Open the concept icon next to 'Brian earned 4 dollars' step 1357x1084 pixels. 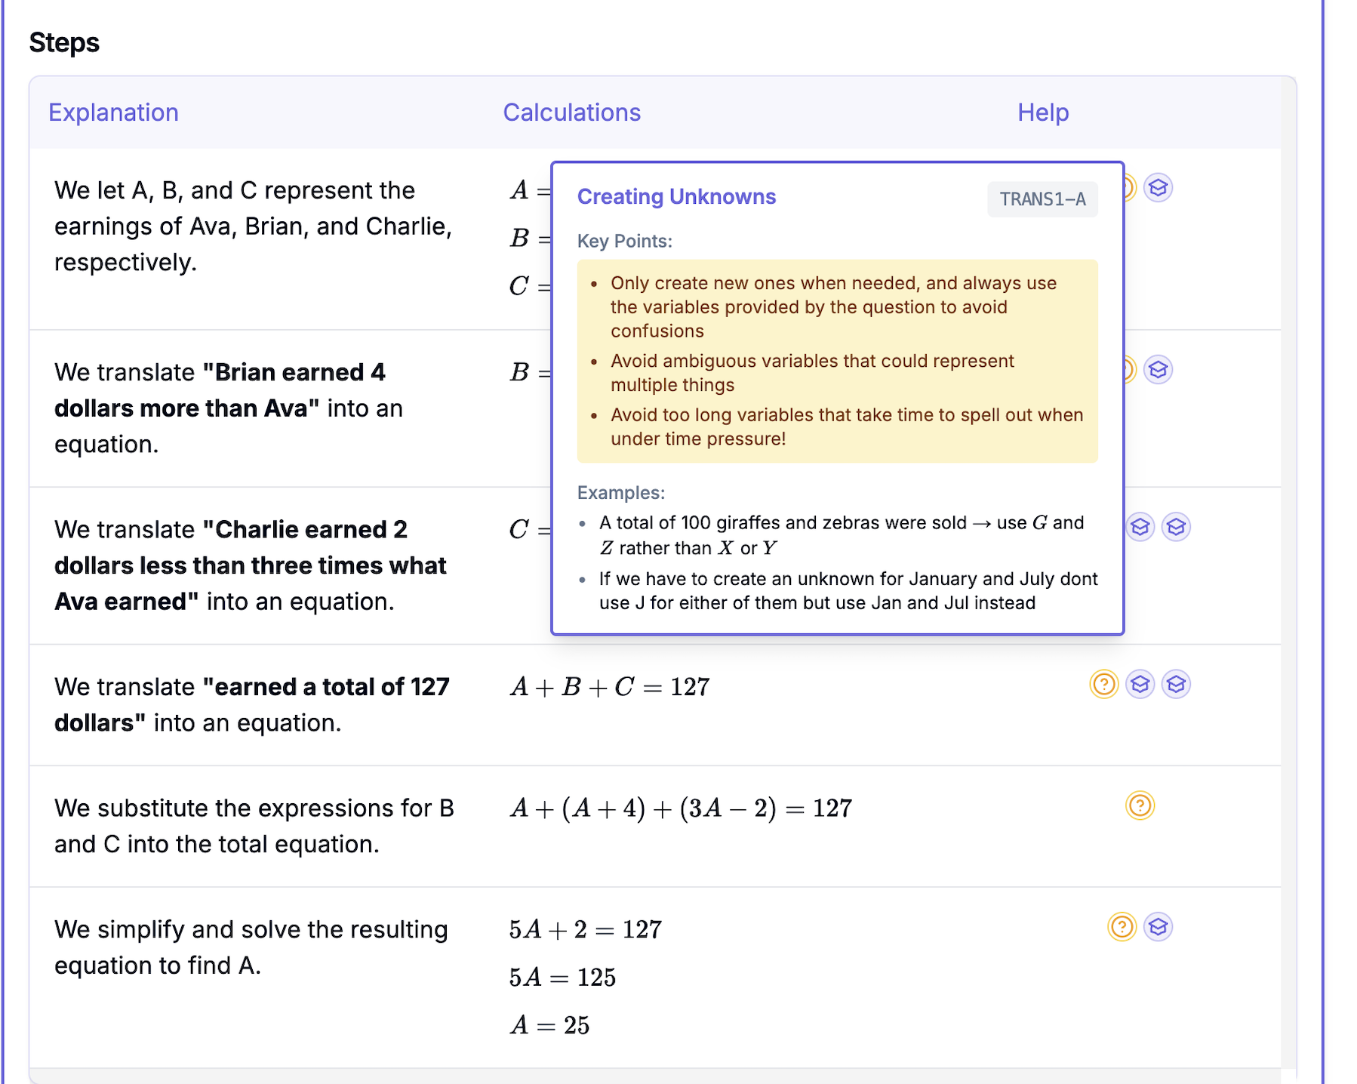click(x=1159, y=369)
